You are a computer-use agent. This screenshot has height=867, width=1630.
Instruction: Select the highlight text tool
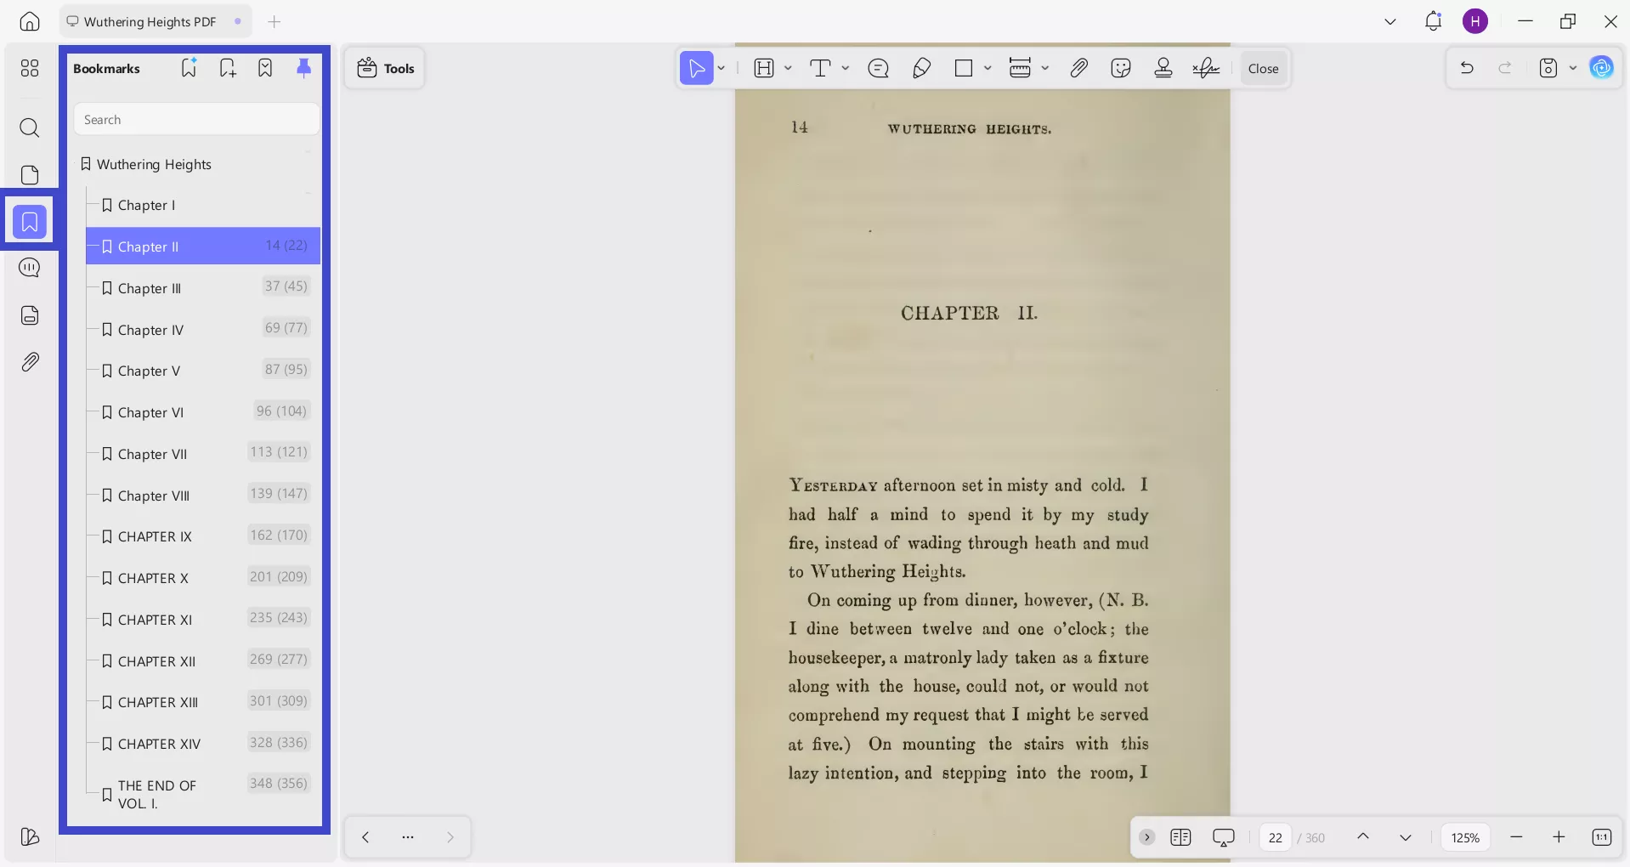click(x=764, y=68)
